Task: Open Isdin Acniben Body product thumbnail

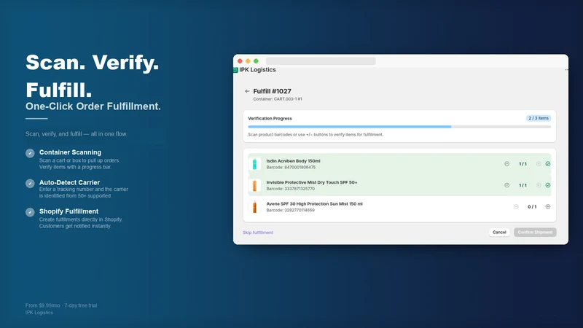Action: tap(254, 163)
